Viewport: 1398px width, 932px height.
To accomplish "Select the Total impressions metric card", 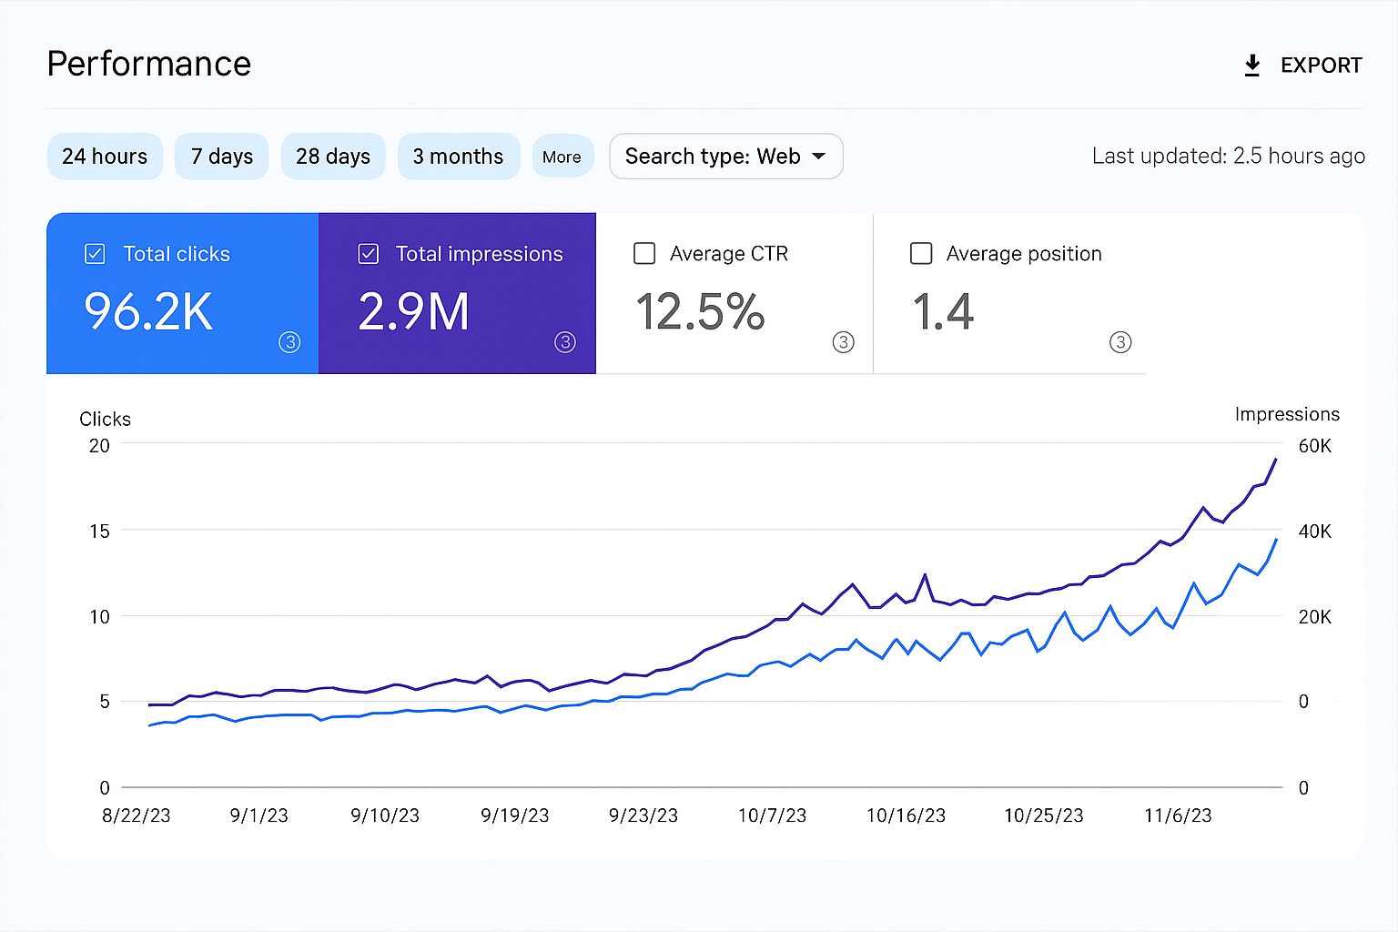I will (x=457, y=293).
